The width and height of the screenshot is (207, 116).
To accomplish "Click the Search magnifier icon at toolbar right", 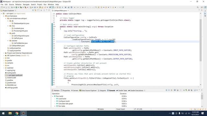I will tap(198, 7).
